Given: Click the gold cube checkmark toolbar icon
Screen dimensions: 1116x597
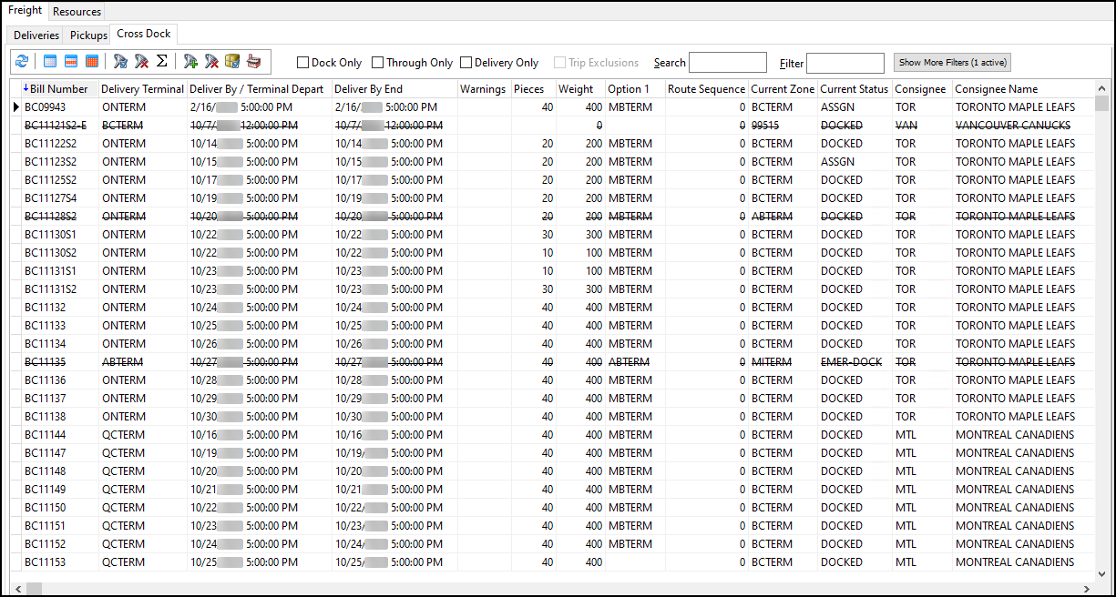Looking at the screenshot, I should click(x=230, y=62).
